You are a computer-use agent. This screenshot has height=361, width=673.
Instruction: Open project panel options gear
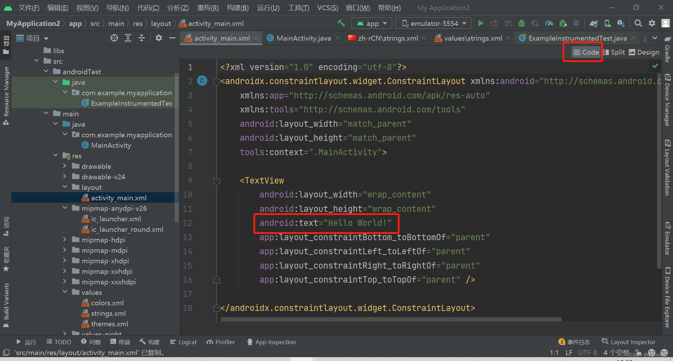click(x=159, y=38)
